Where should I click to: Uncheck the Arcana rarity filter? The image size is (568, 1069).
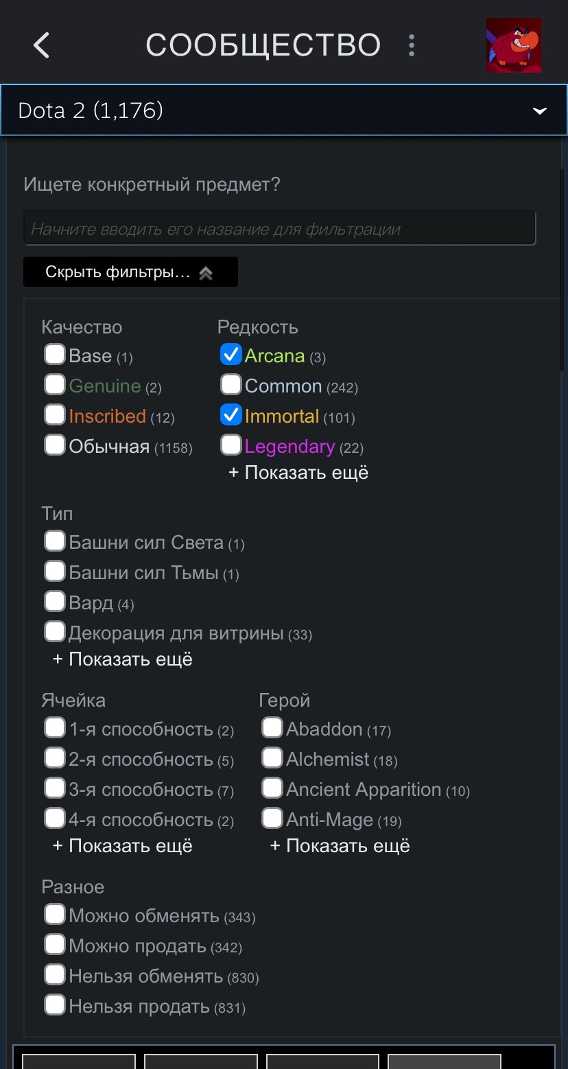coord(231,354)
